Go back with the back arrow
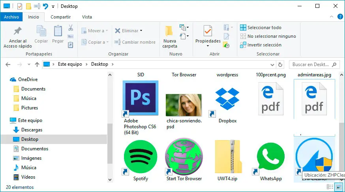The height and width of the screenshot is (192, 345). click(x=8, y=65)
